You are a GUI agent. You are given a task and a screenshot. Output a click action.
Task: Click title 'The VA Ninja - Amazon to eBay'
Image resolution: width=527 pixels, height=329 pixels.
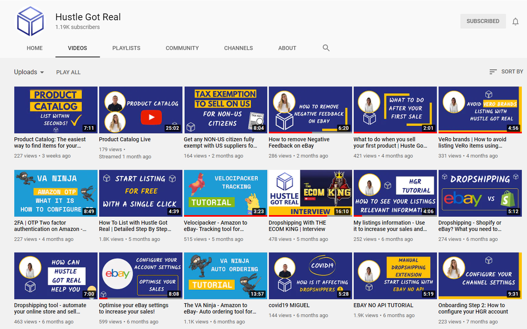click(220, 308)
